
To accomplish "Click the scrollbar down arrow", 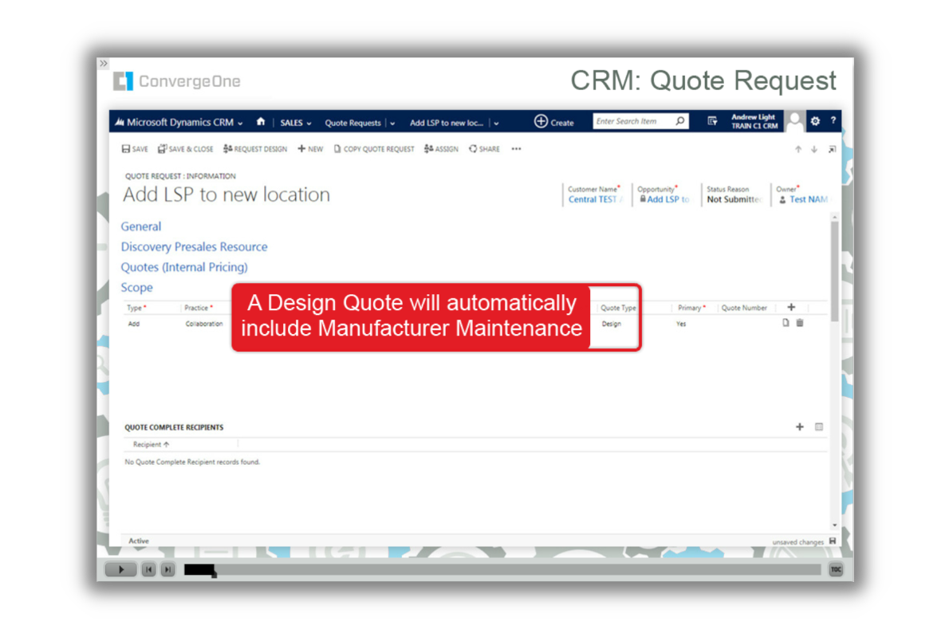I will point(835,525).
